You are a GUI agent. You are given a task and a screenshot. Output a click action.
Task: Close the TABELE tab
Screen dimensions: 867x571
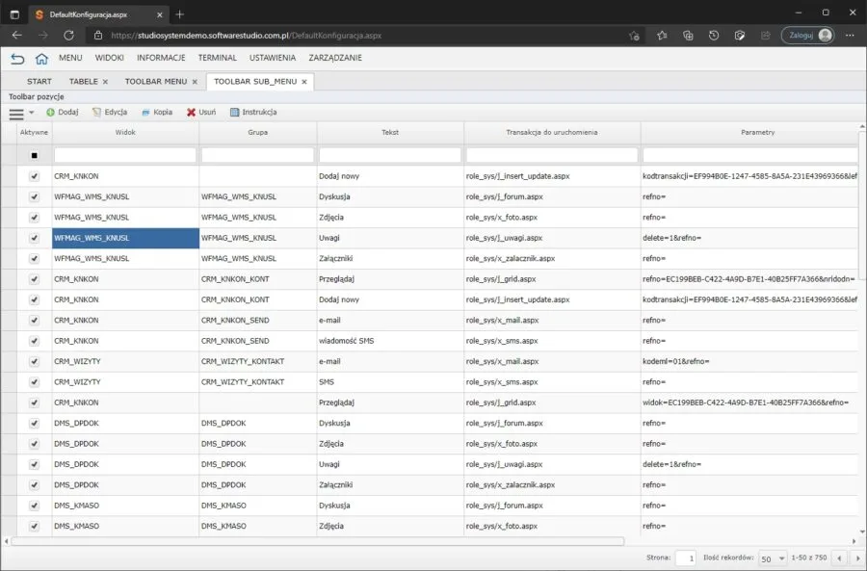coord(105,82)
